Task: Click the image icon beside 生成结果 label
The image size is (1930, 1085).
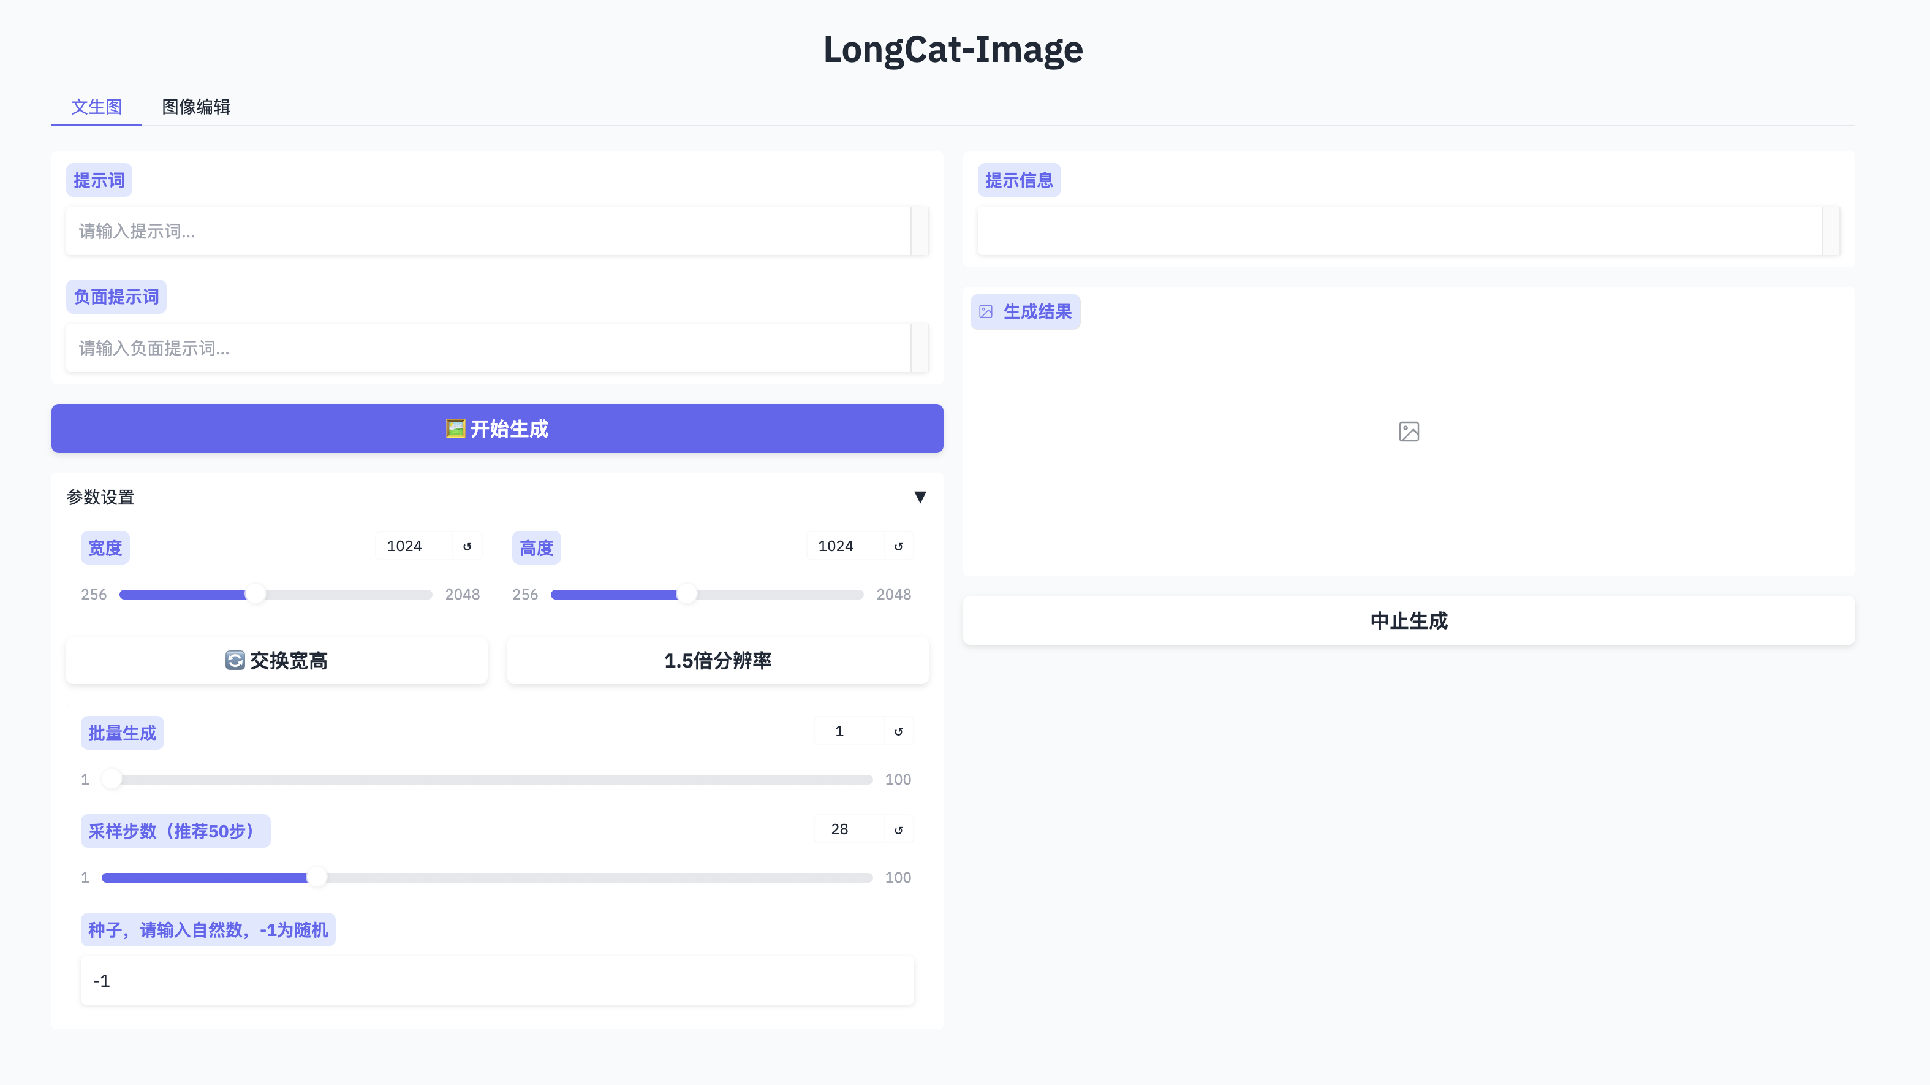Action: (986, 311)
